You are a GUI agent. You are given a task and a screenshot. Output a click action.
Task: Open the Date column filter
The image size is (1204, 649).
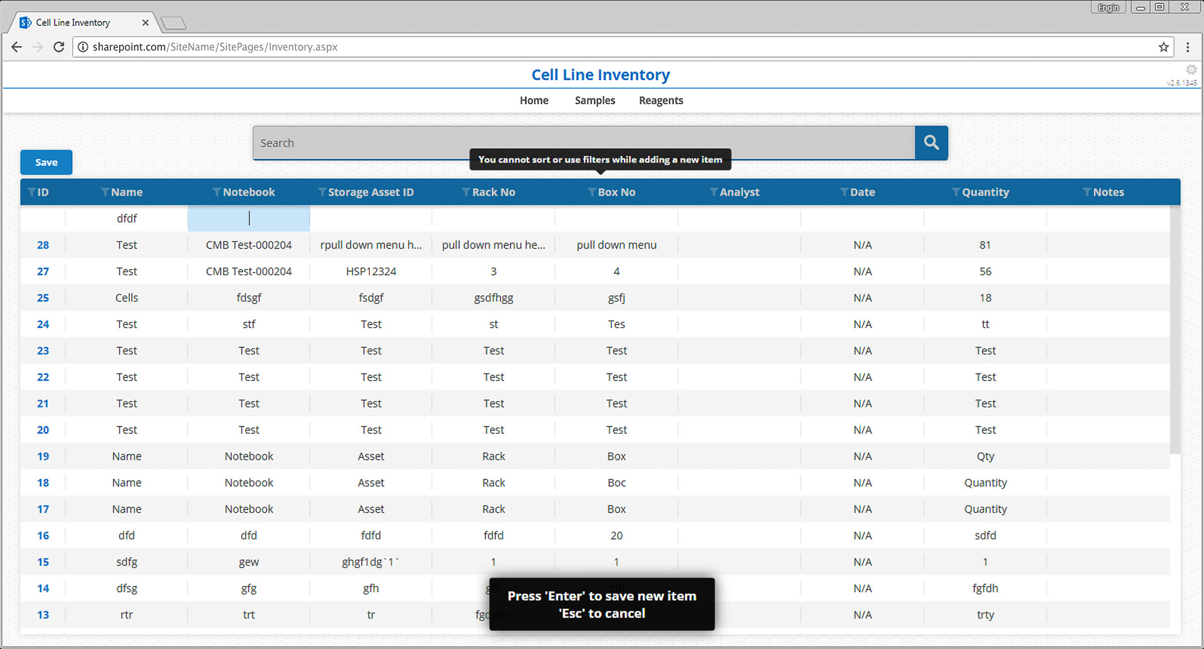point(845,192)
